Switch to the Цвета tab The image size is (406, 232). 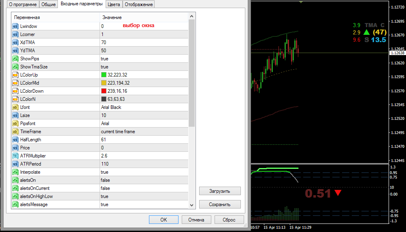pyautogui.click(x=114, y=4)
